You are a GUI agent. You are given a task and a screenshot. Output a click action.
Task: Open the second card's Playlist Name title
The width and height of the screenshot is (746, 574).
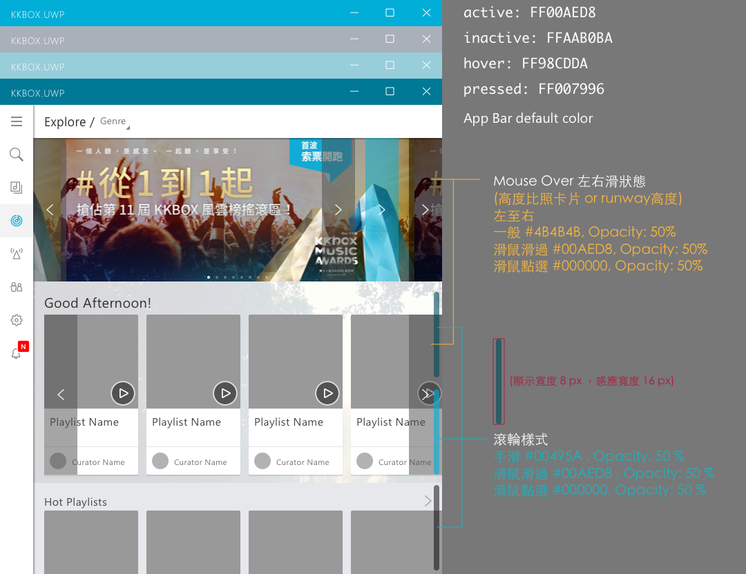click(186, 422)
